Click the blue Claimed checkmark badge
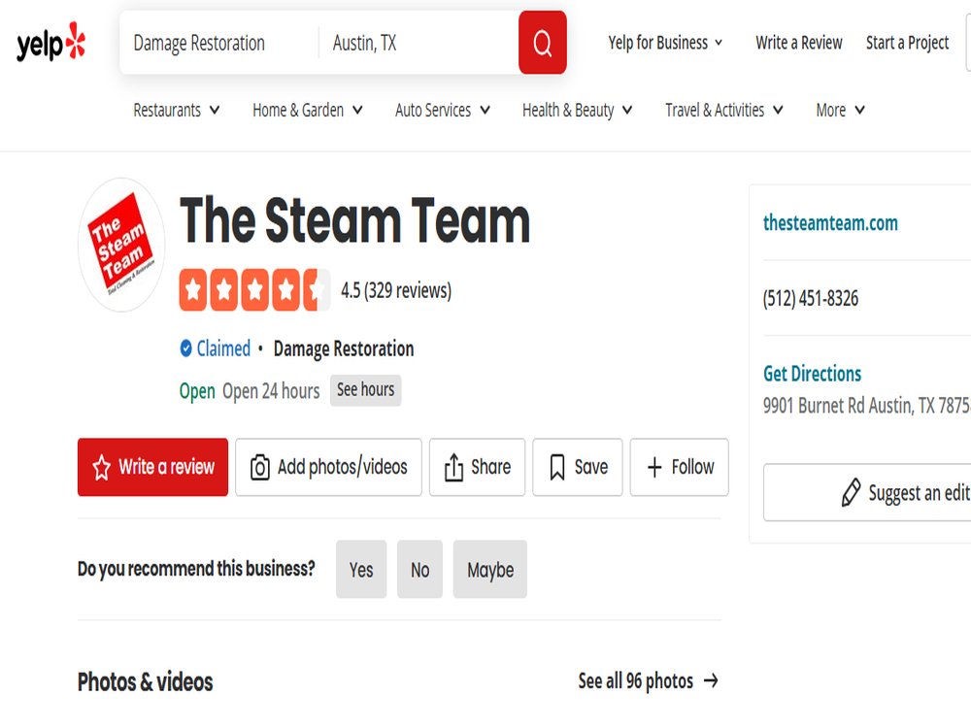 click(185, 348)
